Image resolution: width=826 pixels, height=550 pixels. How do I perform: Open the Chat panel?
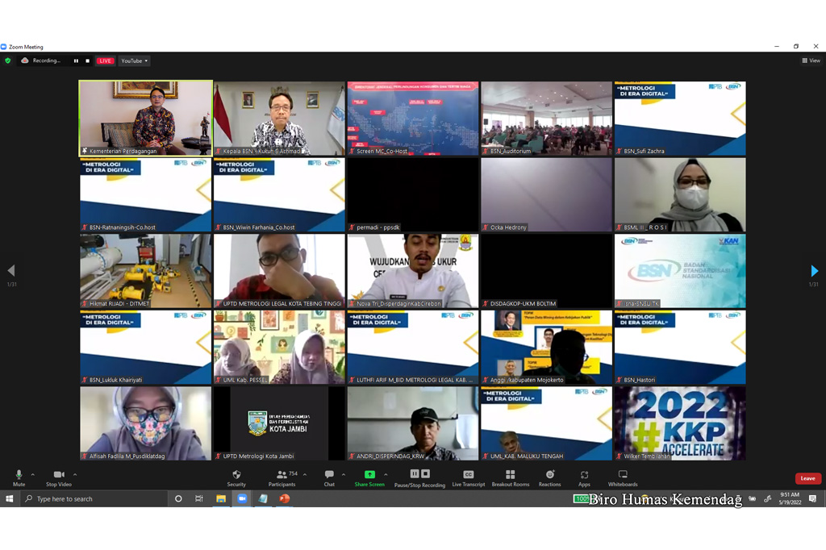329,477
